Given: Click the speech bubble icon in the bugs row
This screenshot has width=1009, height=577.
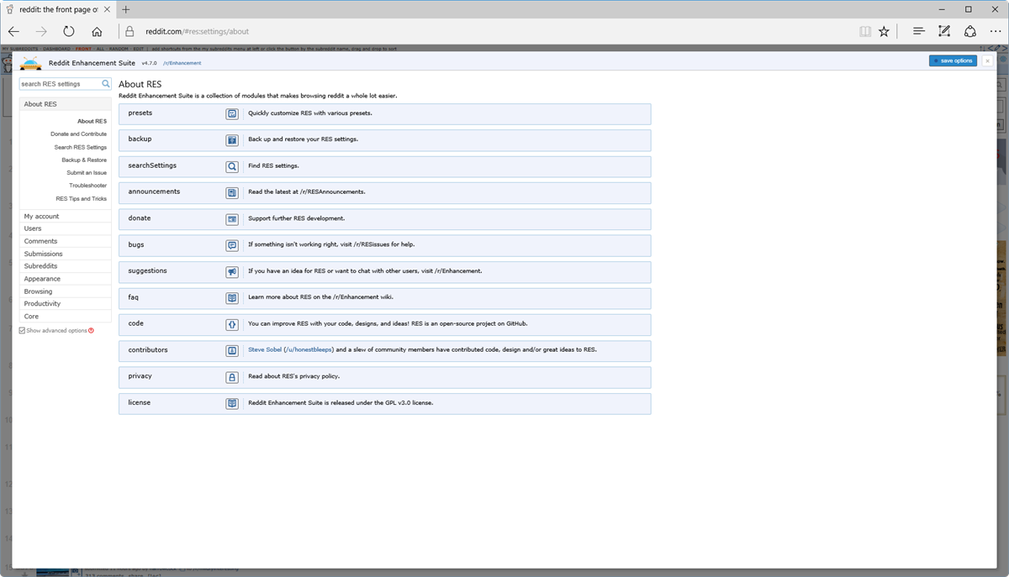Looking at the screenshot, I should tap(232, 245).
